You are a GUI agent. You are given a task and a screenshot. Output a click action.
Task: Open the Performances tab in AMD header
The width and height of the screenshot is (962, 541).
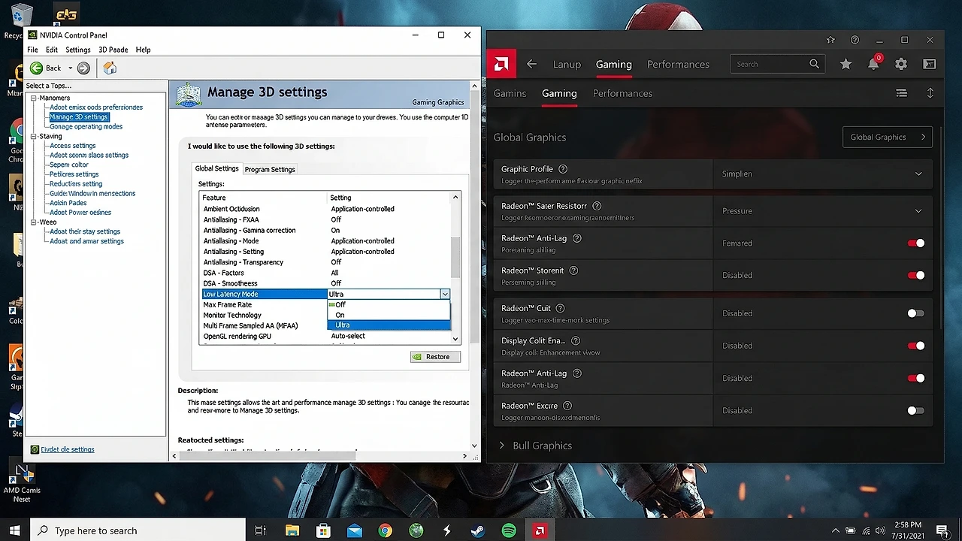[678, 65]
